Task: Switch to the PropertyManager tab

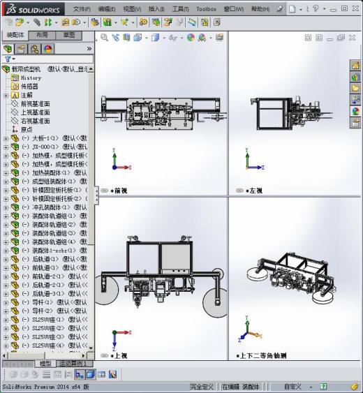Action: coord(21,49)
